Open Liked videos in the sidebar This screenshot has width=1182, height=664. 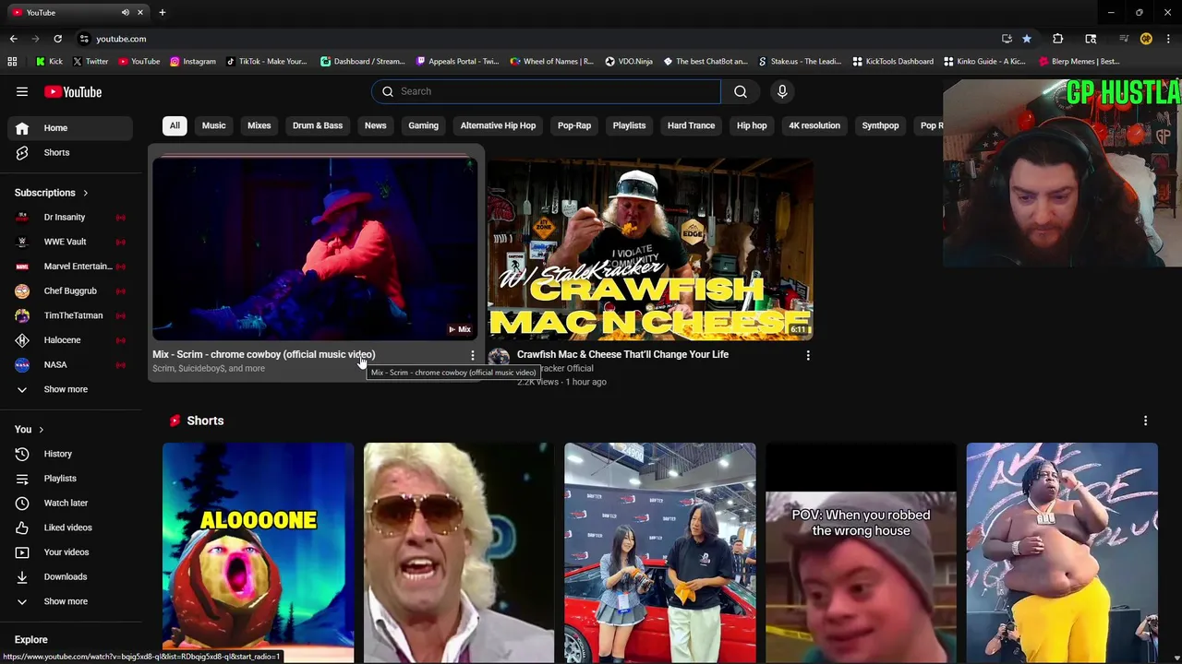(70, 528)
